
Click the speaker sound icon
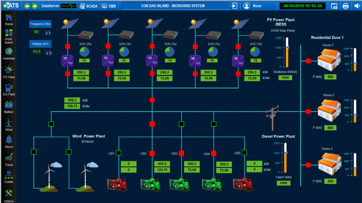[357, 6]
